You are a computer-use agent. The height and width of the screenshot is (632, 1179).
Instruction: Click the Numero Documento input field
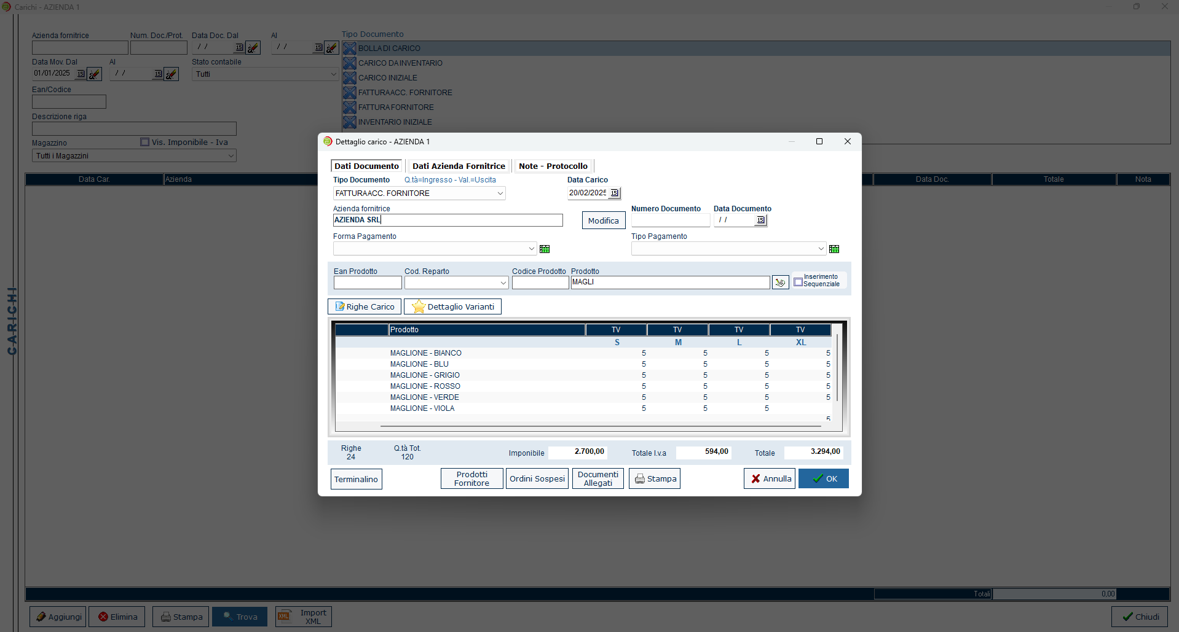pyautogui.click(x=670, y=220)
